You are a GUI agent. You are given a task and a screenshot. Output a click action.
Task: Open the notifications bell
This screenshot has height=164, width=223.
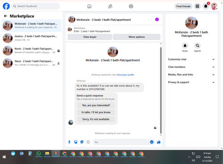(206, 6)
